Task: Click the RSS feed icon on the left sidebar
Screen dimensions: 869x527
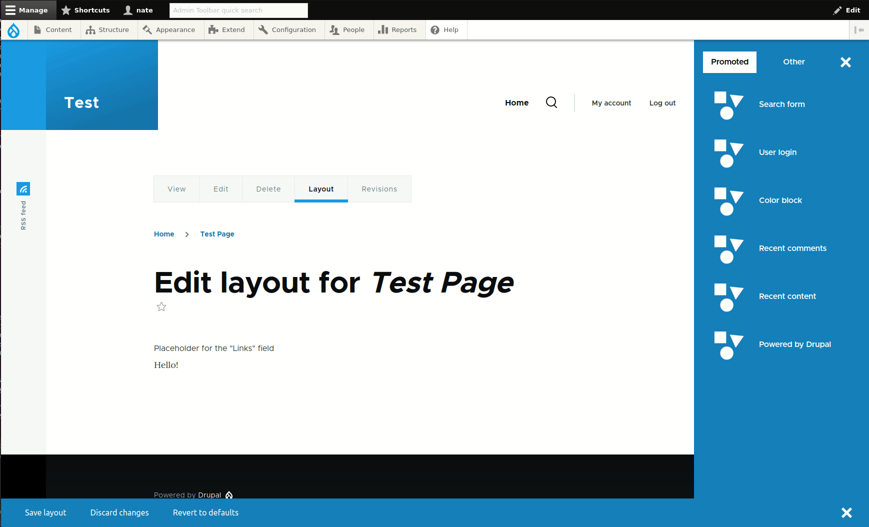Action: tap(23, 189)
